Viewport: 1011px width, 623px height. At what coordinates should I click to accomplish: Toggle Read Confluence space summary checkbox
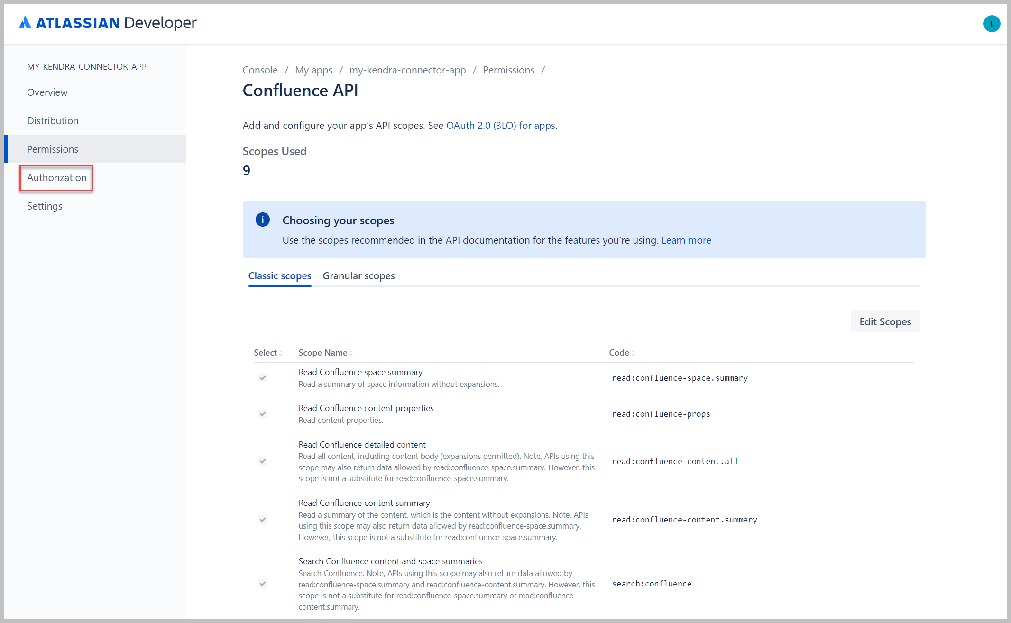[263, 378]
